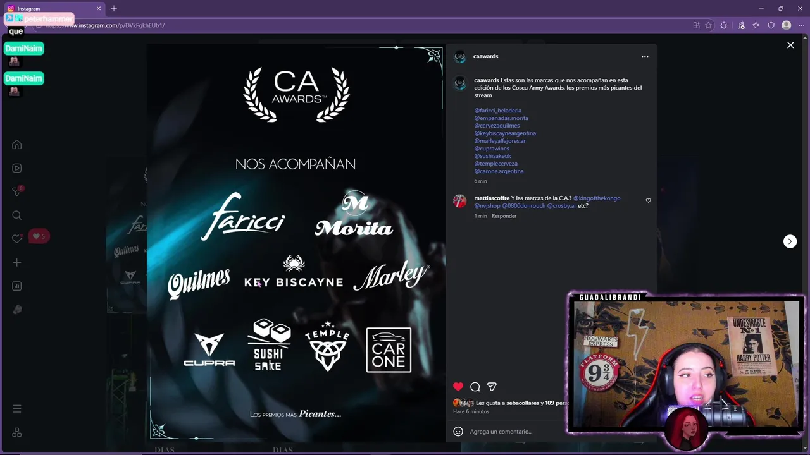This screenshot has height=455, width=810.
Task: Open Instagram Home from the sidebar
Action: tap(17, 145)
